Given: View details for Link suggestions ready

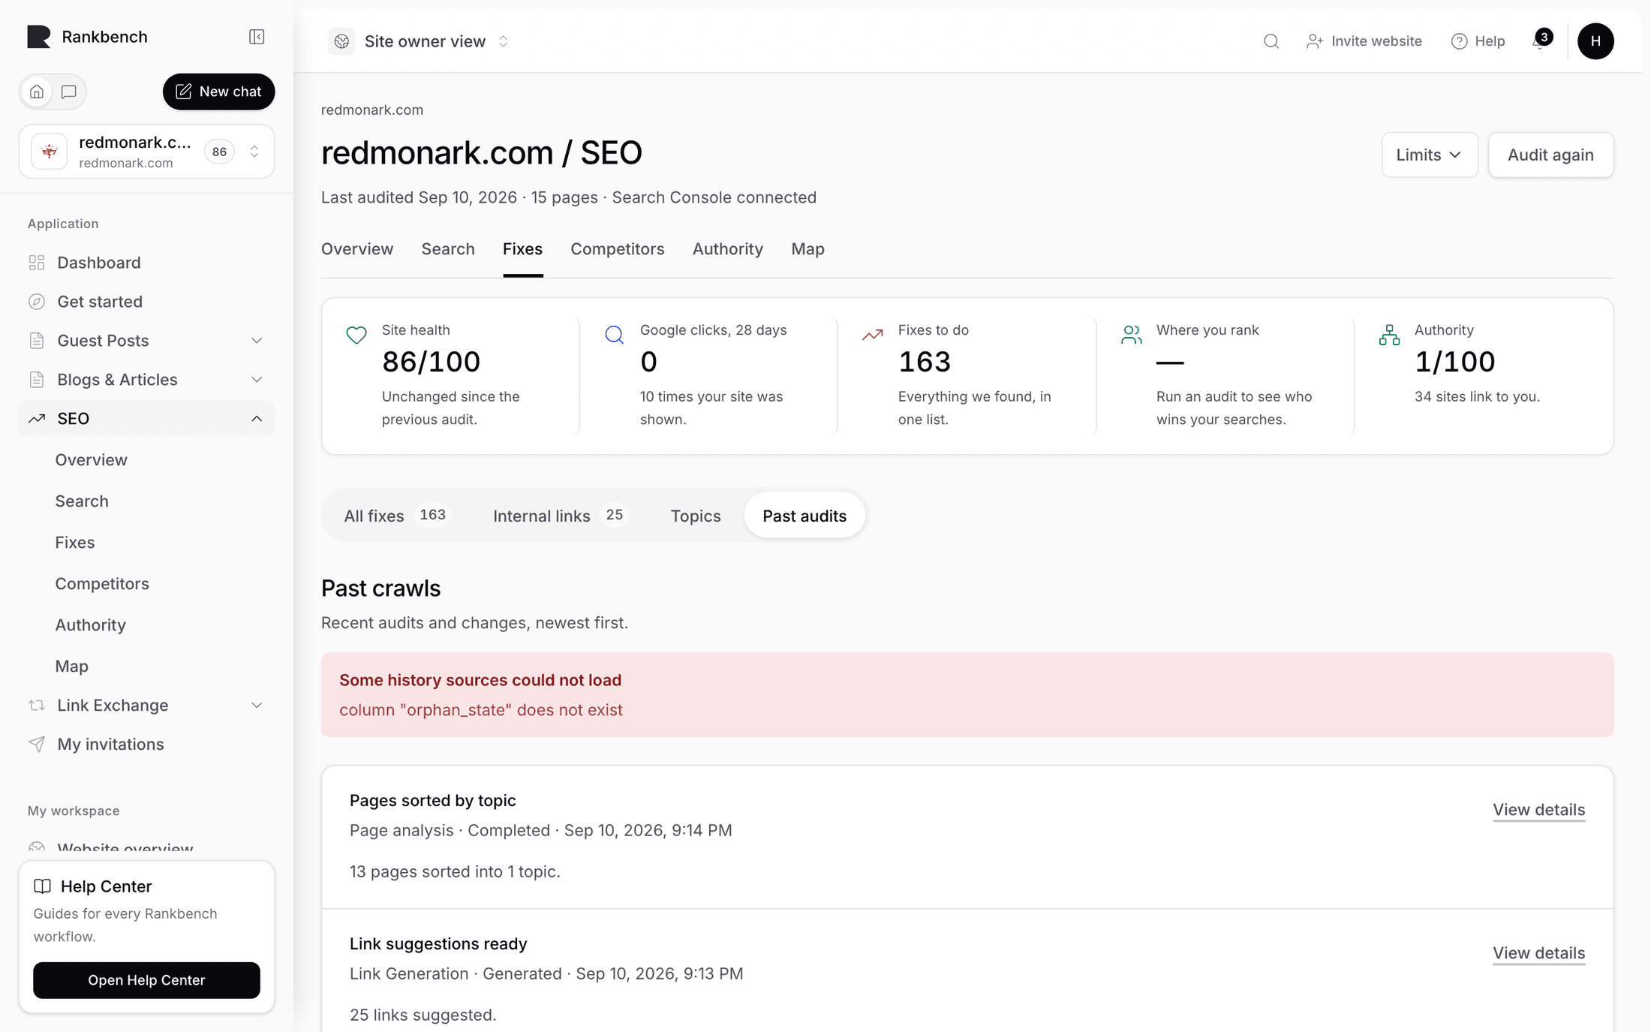Looking at the screenshot, I should pyautogui.click(x=1538, y=953).
